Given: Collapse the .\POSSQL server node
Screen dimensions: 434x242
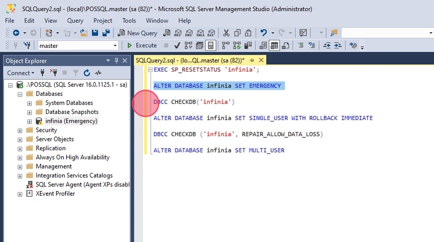Looking at the screenshot, I should pos(10,85).
